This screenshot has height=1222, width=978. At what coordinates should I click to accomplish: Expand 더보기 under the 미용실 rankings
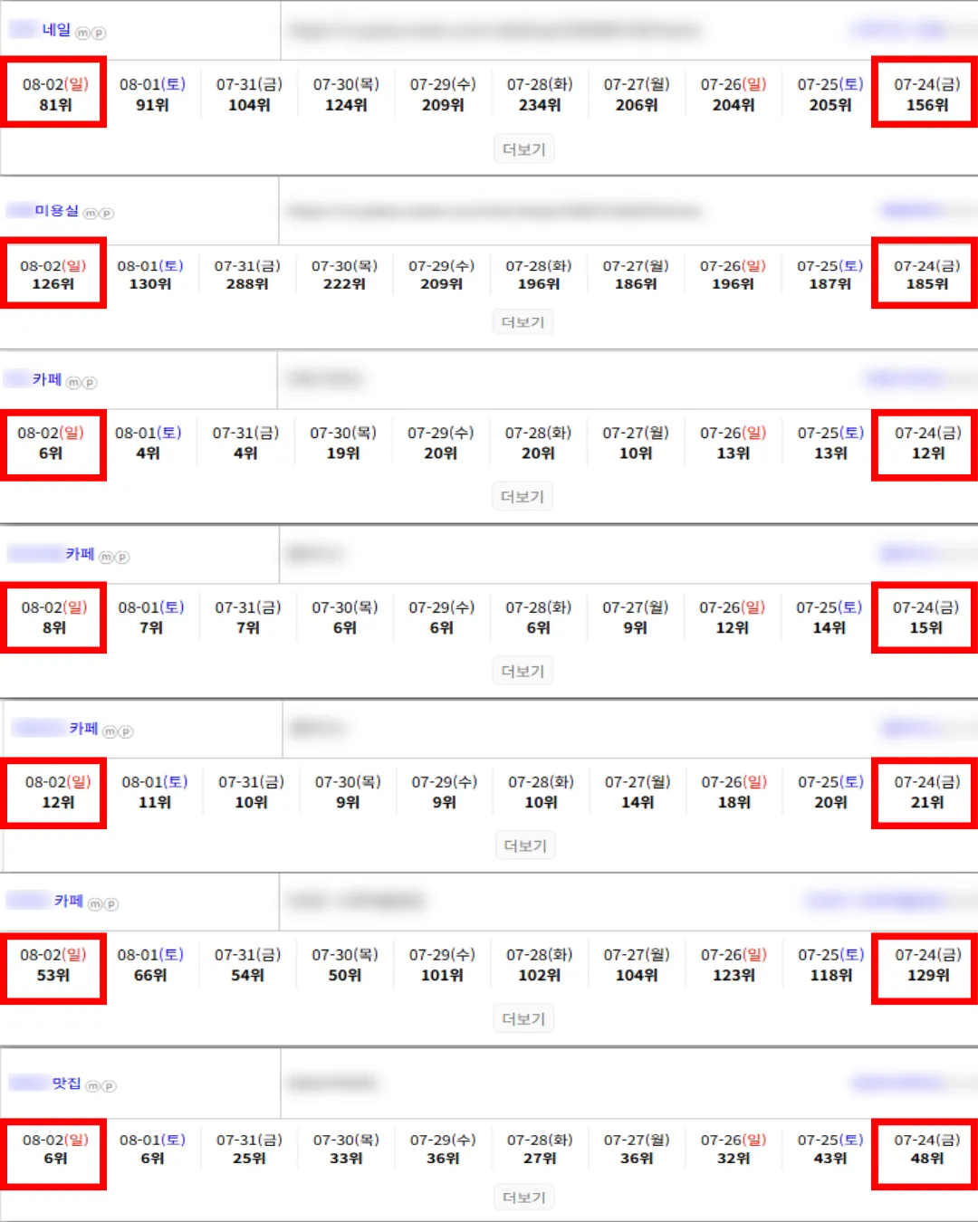click(x=523, y=322)
